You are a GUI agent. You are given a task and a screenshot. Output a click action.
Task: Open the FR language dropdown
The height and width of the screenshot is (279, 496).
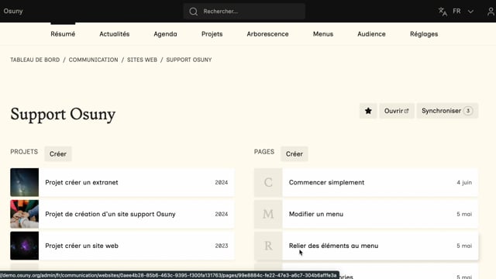click(456, 11)
